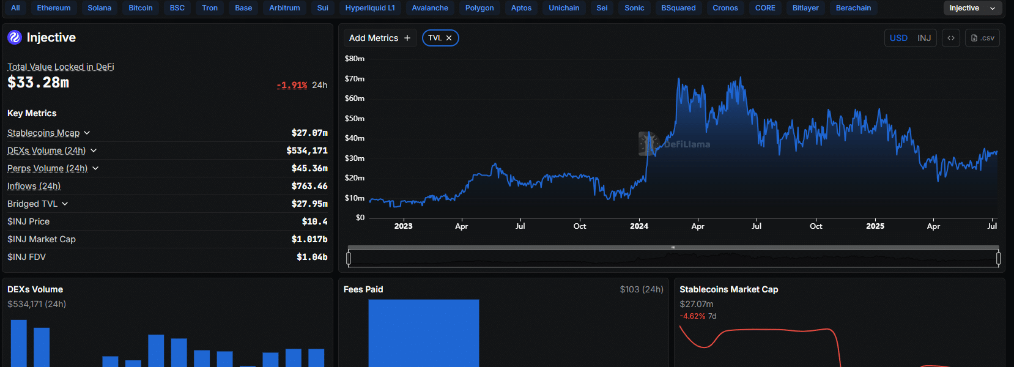Click the $INJ Market Cap label
The width and height of the screenshot is (1014, 367).
[x=42, y=239]
